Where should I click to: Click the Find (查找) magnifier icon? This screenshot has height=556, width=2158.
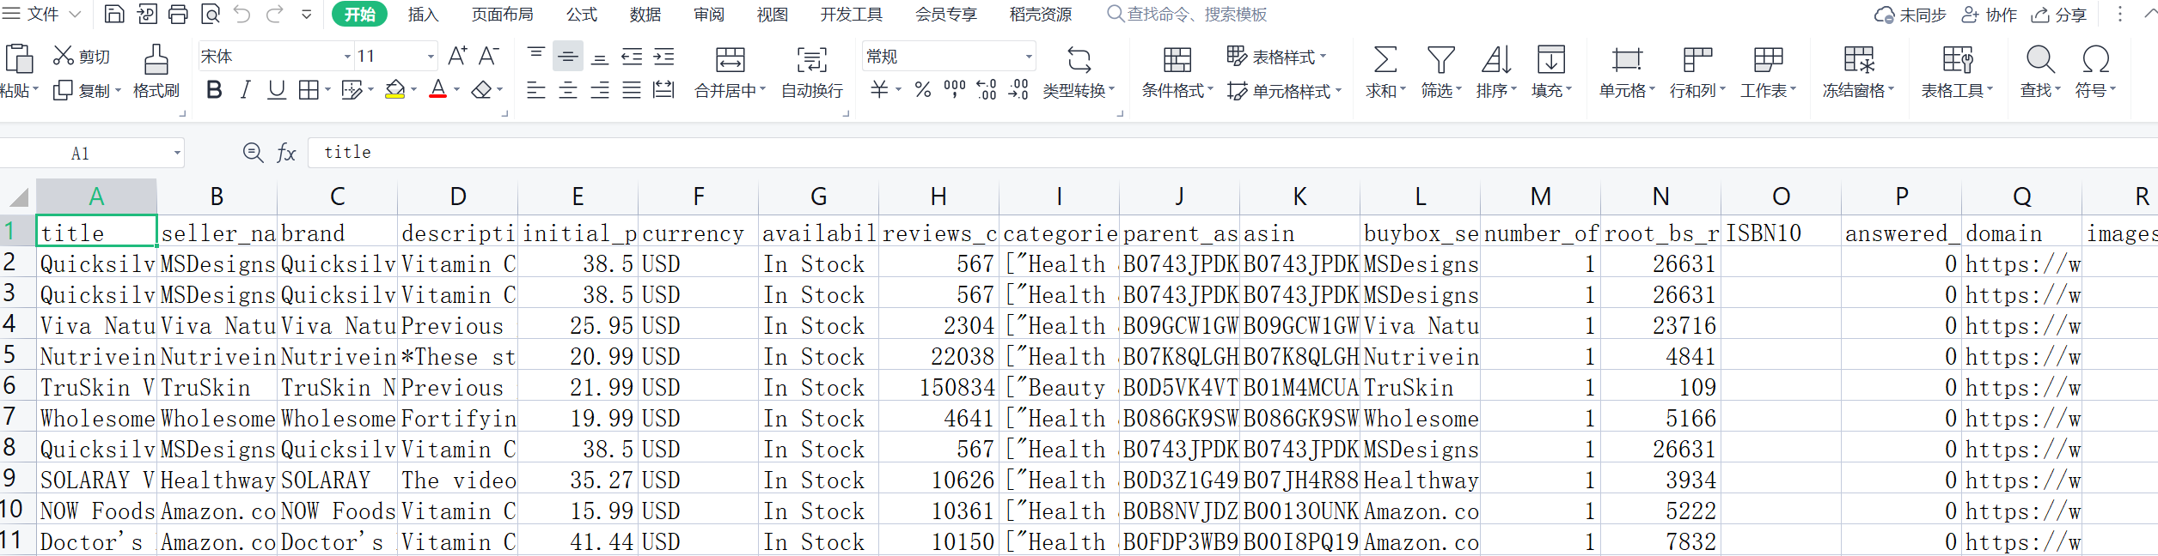pyautogui.click(x=2039, y=59)
